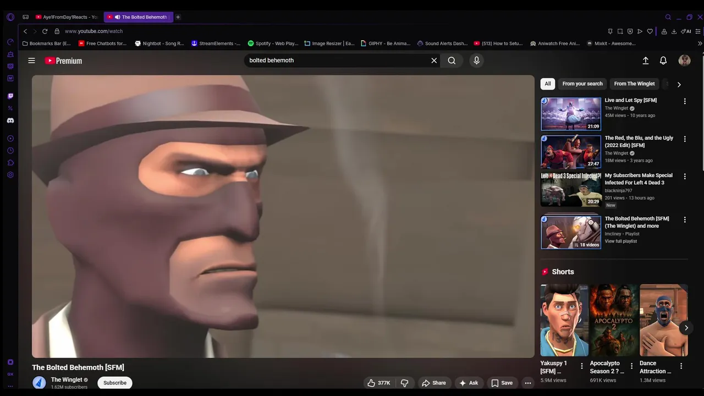Image resolution: width=704 pixels, height=396 pixels.
Task: Subscribe to The Winglet channel
Action: [x=115, y=383]
